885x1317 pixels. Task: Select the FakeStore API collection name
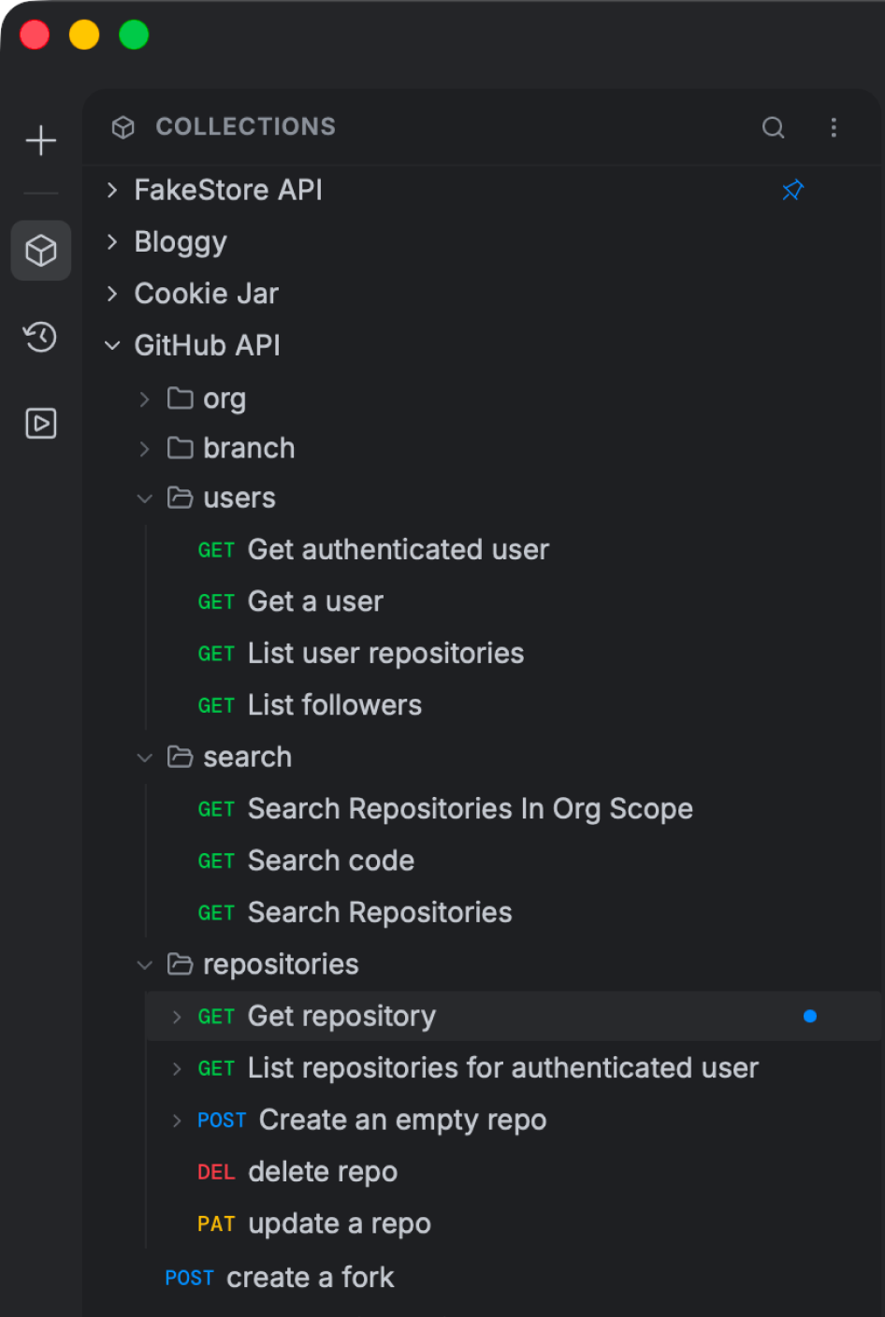pos(228,190)
